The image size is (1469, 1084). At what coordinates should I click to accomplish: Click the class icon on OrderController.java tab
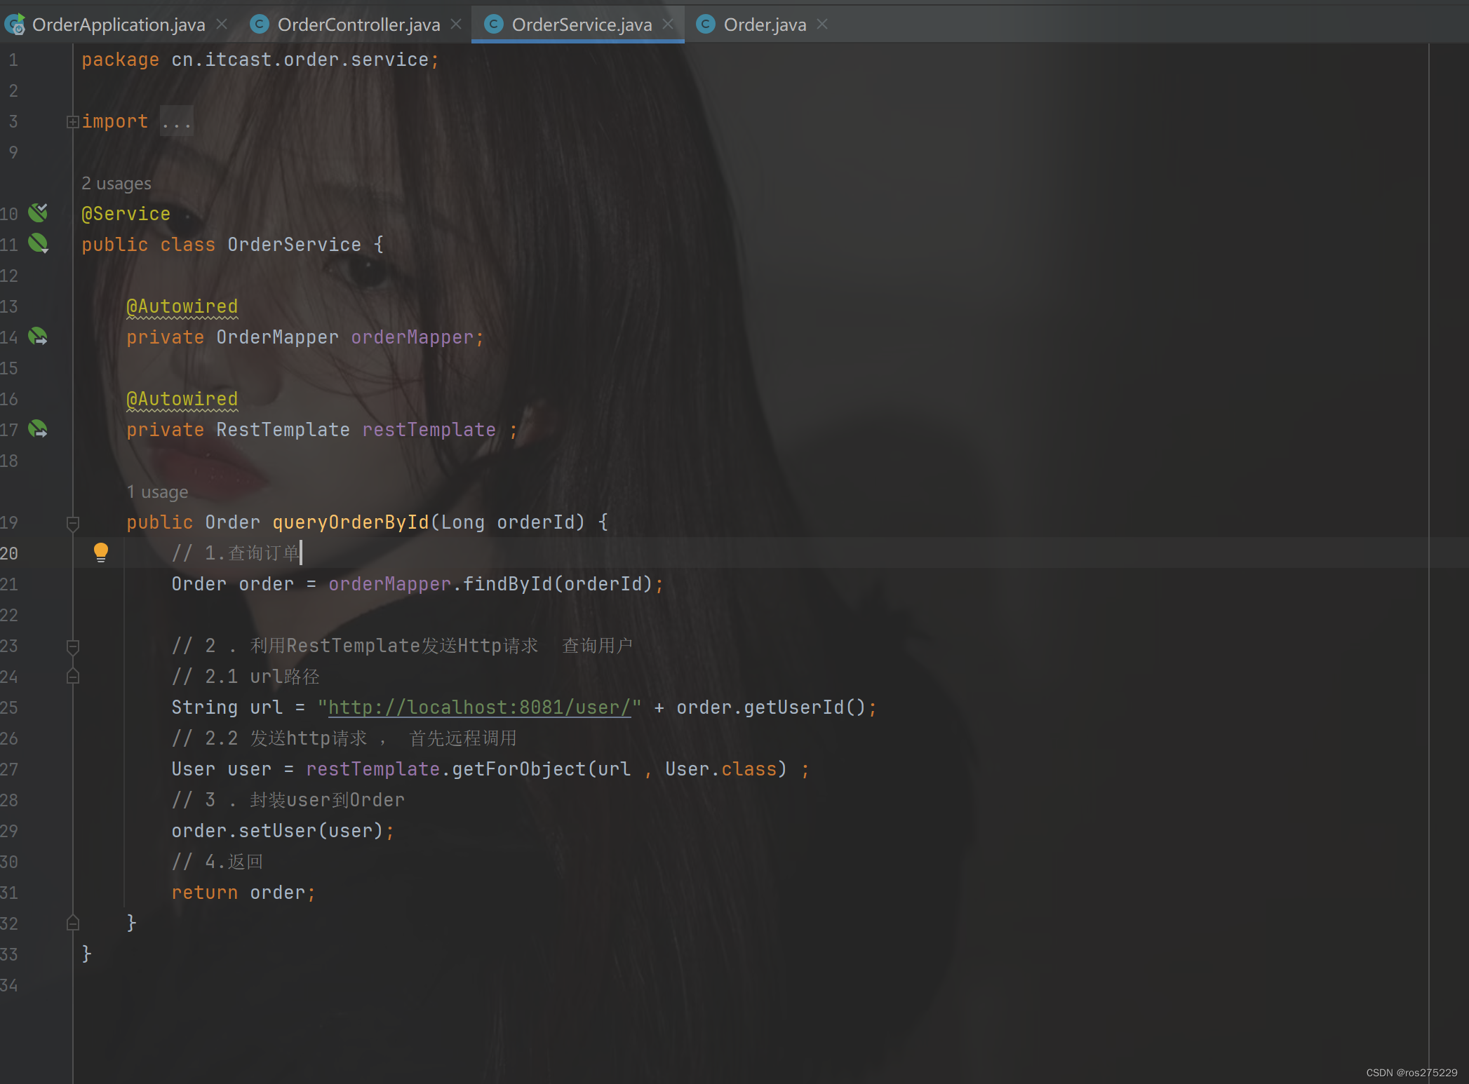pos(260,25)
